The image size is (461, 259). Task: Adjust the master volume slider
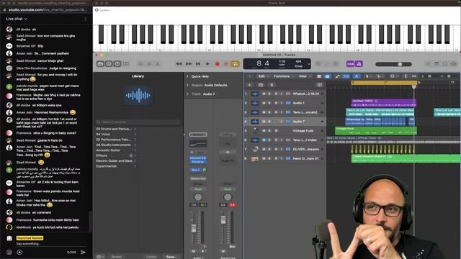click(393, 64)
